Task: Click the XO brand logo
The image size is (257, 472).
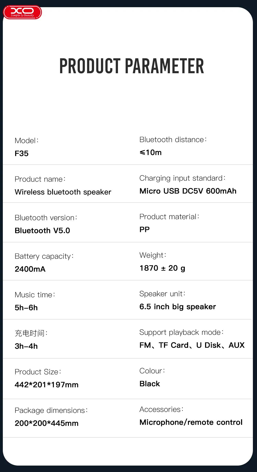Action: [x=22, y=12]
